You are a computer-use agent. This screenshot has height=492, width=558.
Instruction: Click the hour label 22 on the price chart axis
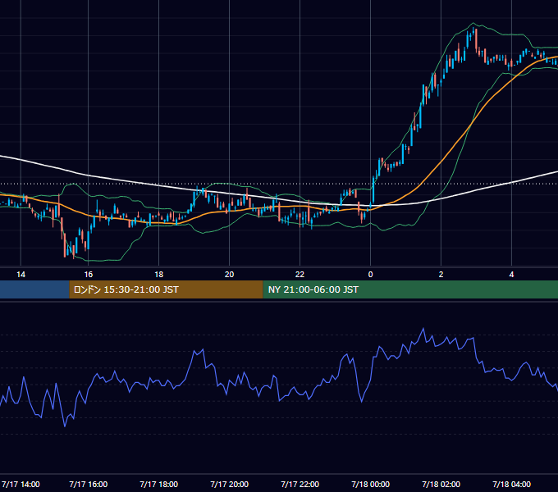tap(300, 275)
